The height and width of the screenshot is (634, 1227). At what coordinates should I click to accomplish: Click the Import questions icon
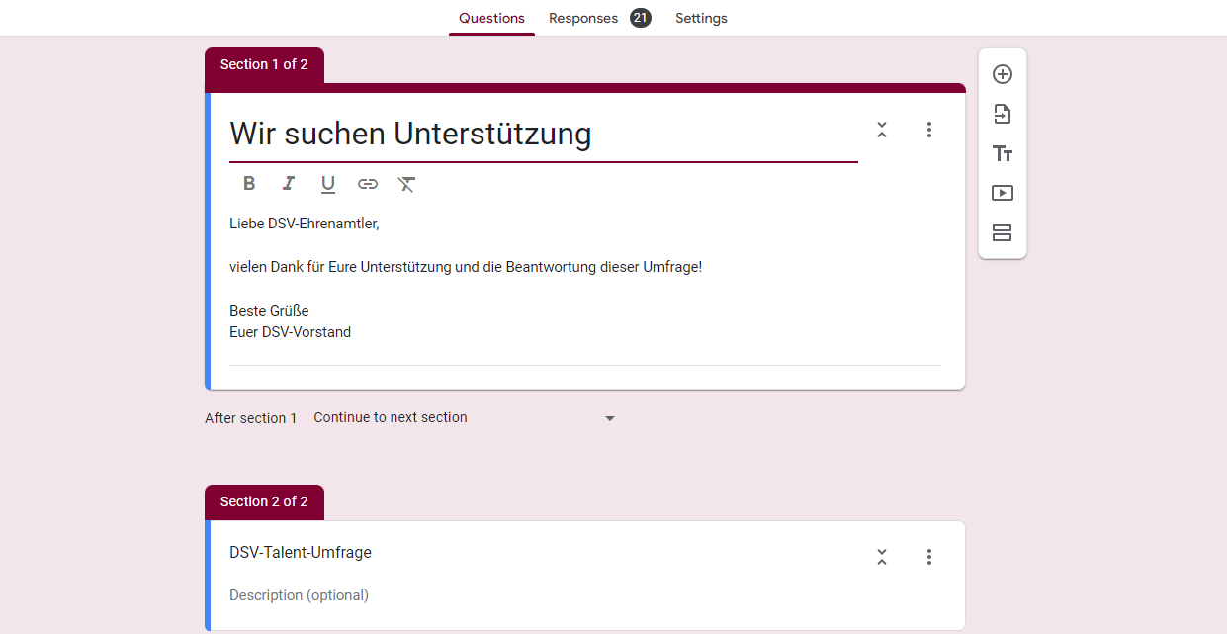1002,114
